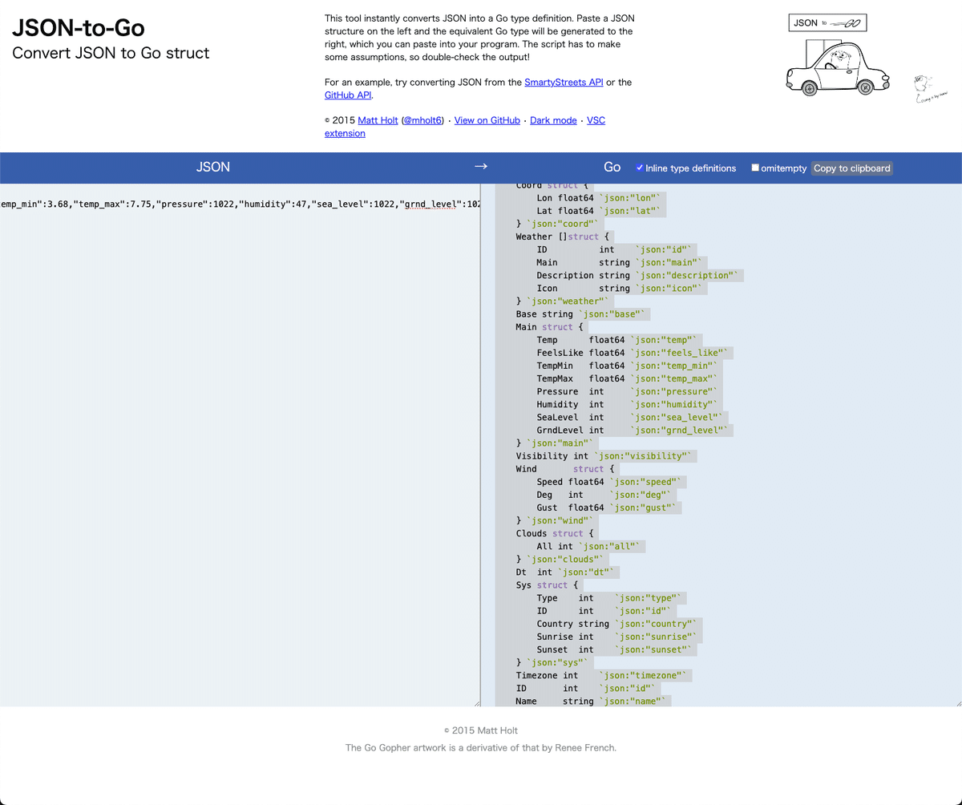Click the footer '© 2015 Matt Holt' text
Viewport: 962px width, 805px height.
click(481, 730)
